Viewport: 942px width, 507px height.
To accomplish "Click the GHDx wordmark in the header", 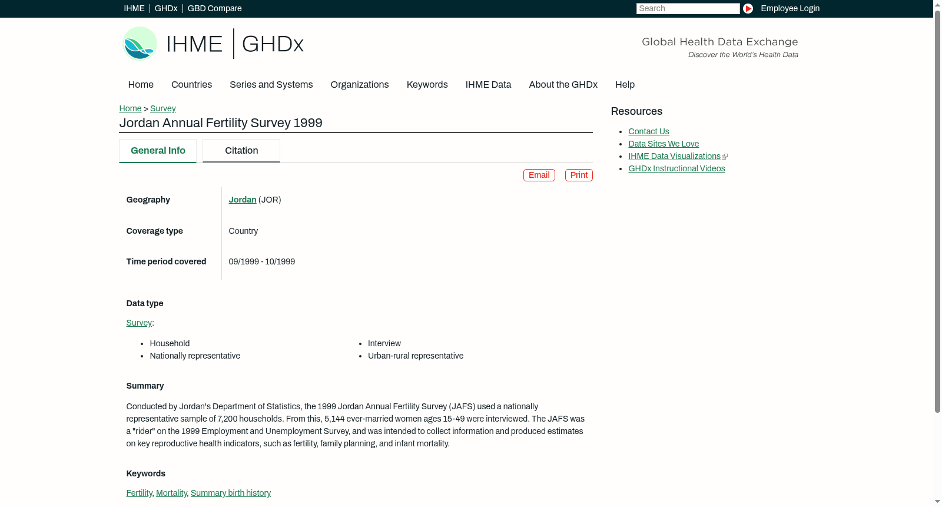I will (273, 44).
